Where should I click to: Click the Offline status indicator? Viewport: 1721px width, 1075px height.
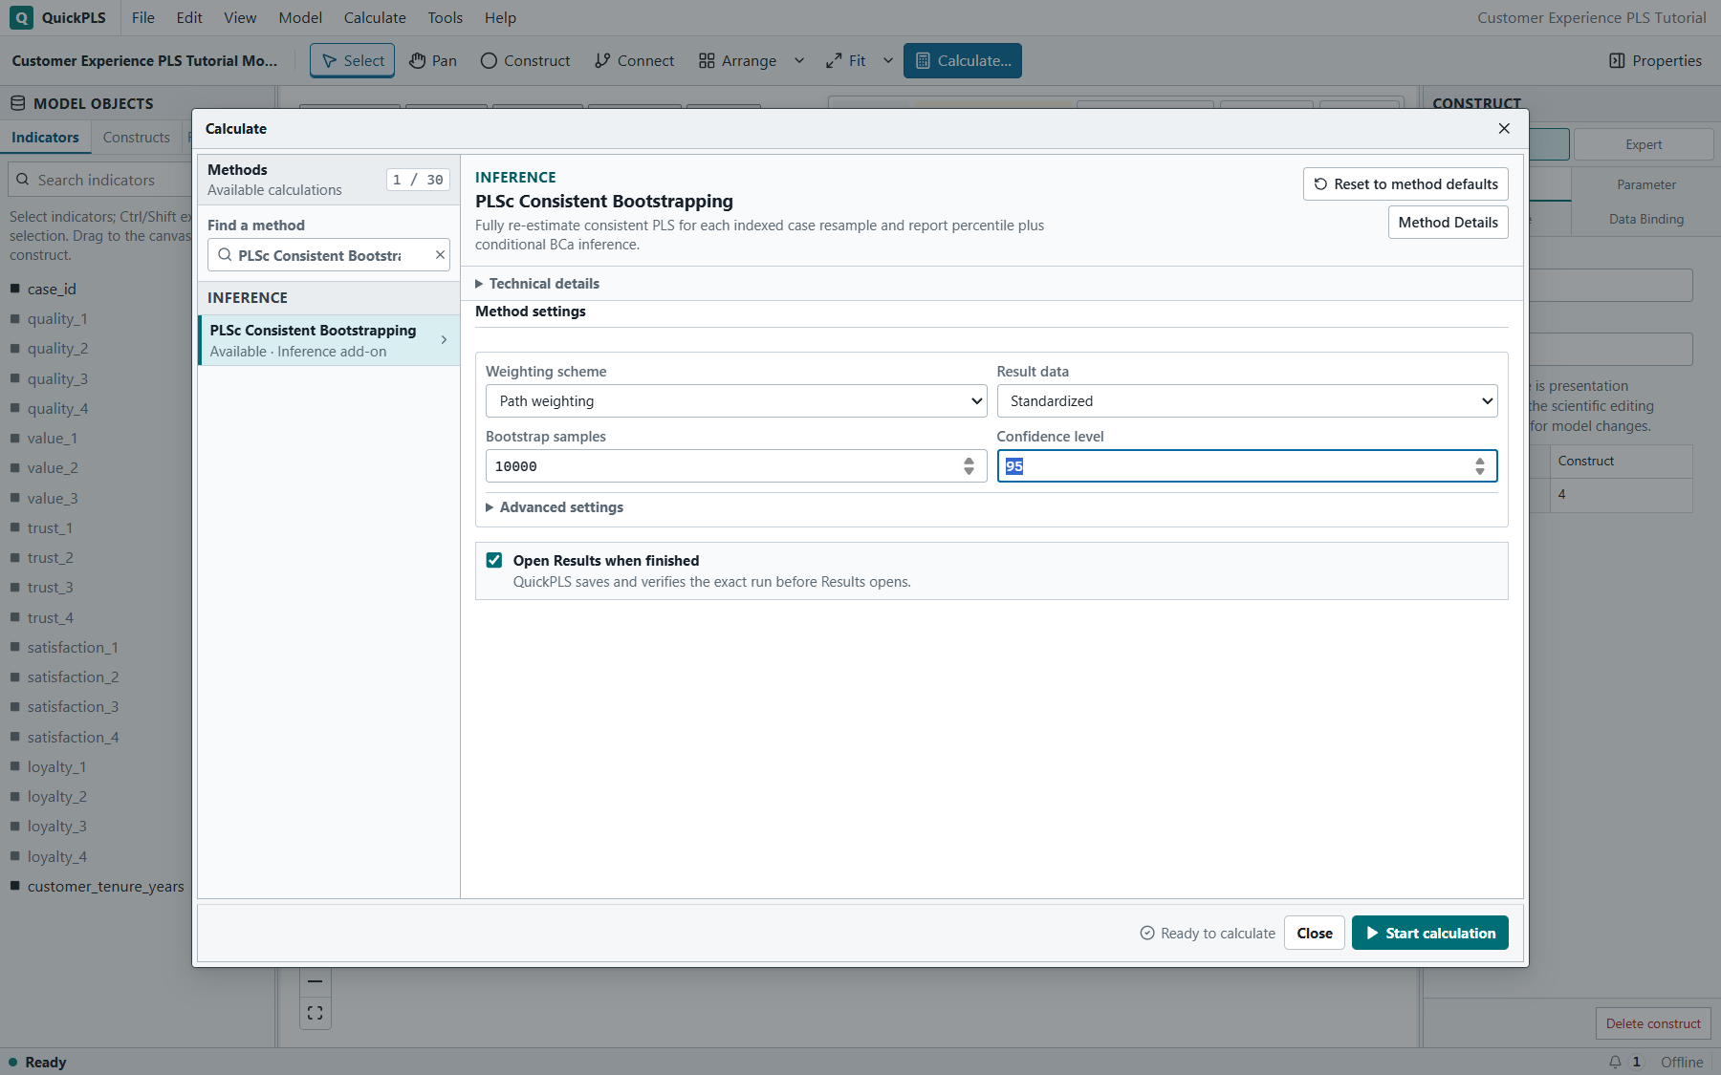[1682, 1062]
